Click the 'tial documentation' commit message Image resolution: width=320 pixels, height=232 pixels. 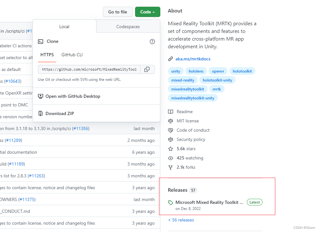(x=19, y=152)
